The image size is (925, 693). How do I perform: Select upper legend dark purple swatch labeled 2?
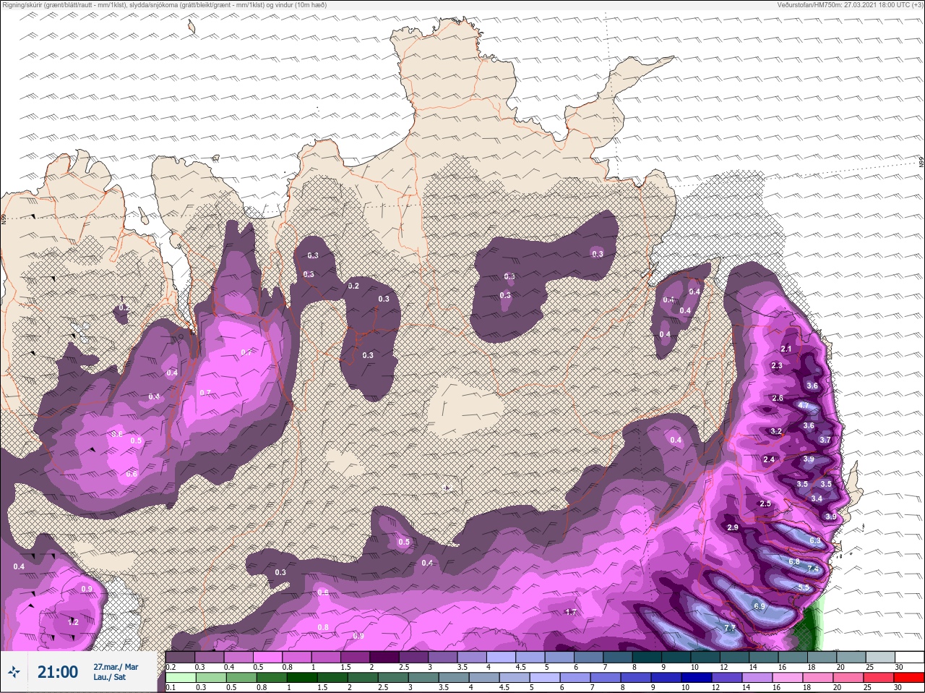384,656
